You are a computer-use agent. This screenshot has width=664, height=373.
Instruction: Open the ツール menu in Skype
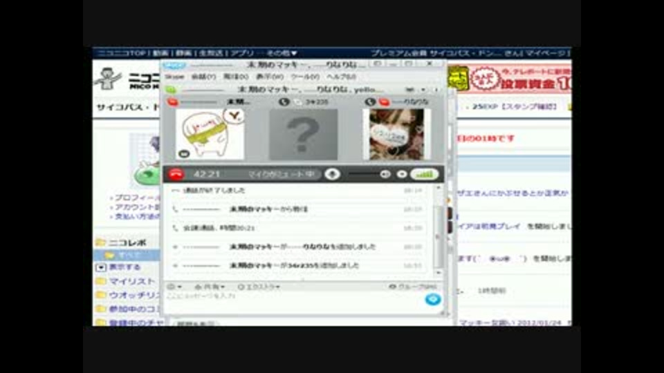pos(305,77)
